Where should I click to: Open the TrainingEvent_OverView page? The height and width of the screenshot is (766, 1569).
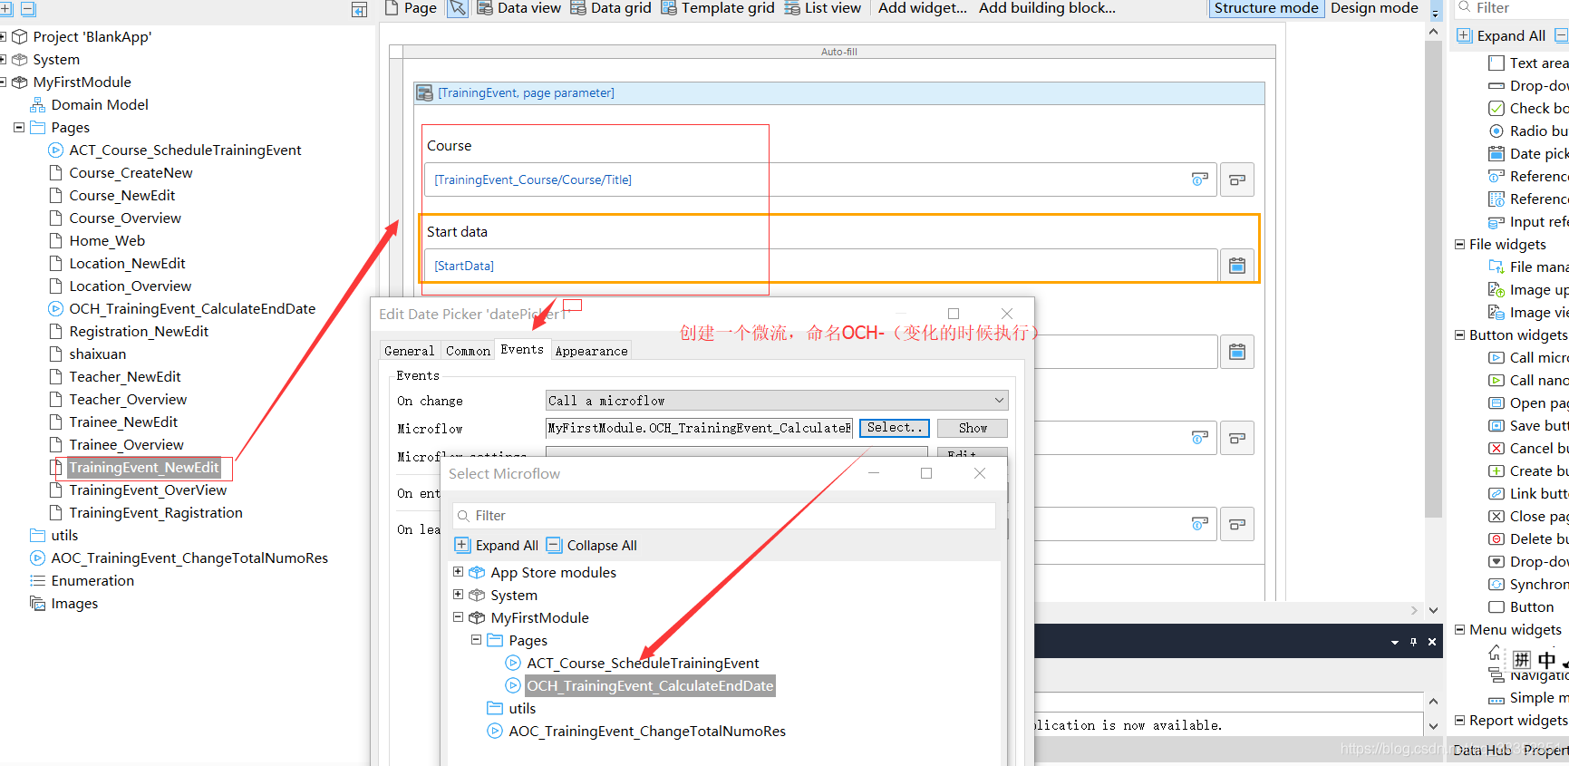coord(148,490)
